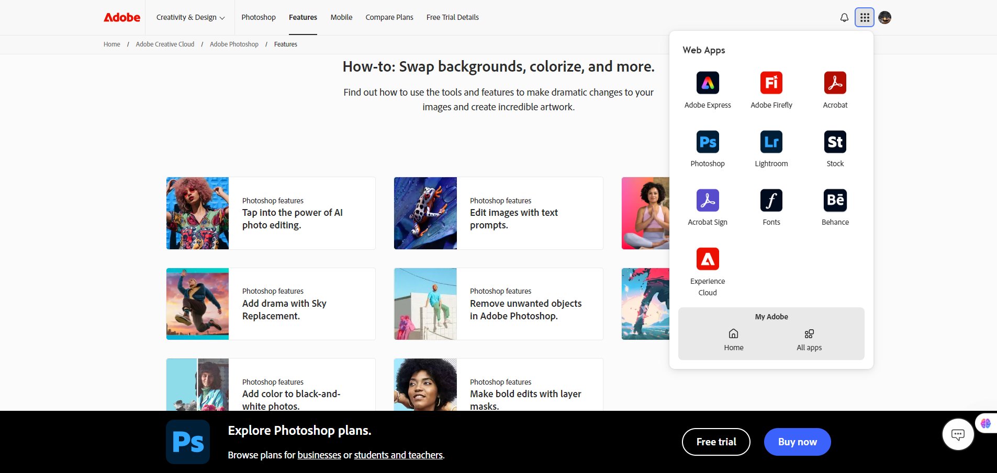Click the Photoshop Ps logo in banner

point(188,442)
